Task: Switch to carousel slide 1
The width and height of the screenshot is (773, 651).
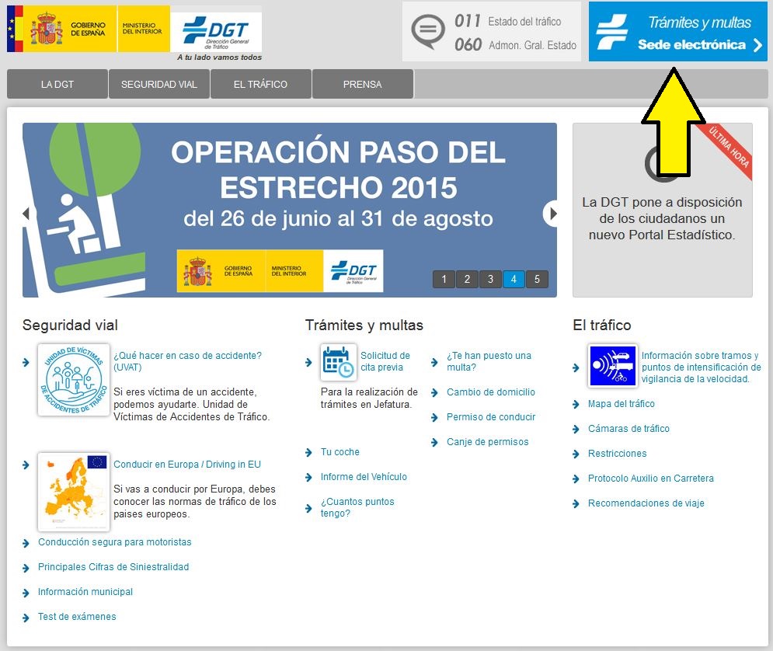Action: pos(444,279)
